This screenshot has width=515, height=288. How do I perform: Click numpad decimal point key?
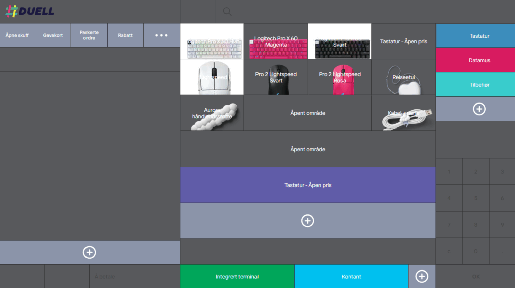502,251
